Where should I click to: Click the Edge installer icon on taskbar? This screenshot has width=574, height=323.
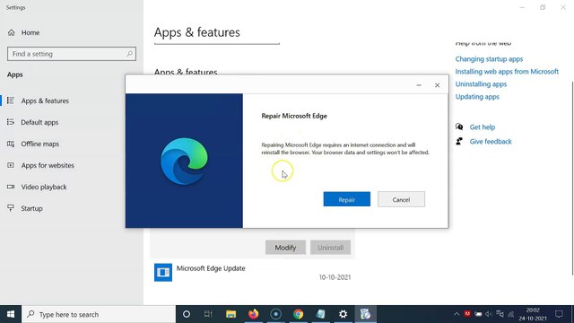click(365, 314)
